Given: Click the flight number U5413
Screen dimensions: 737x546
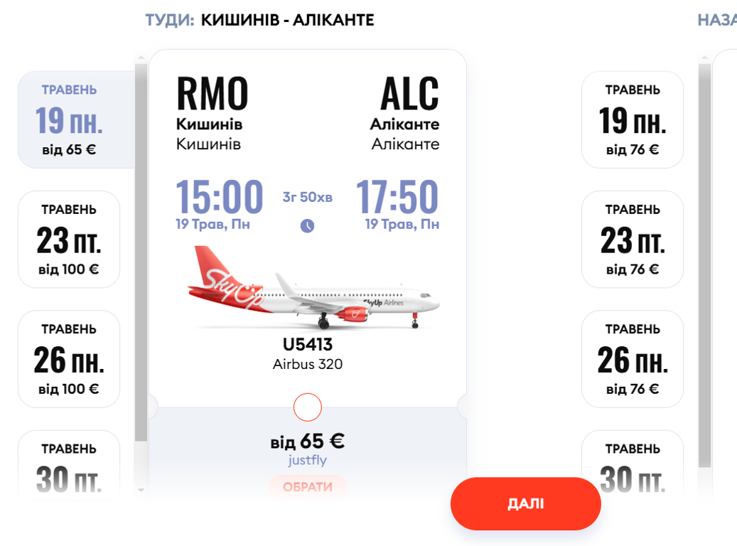Looking at the screenshot, I should point(308,345).
